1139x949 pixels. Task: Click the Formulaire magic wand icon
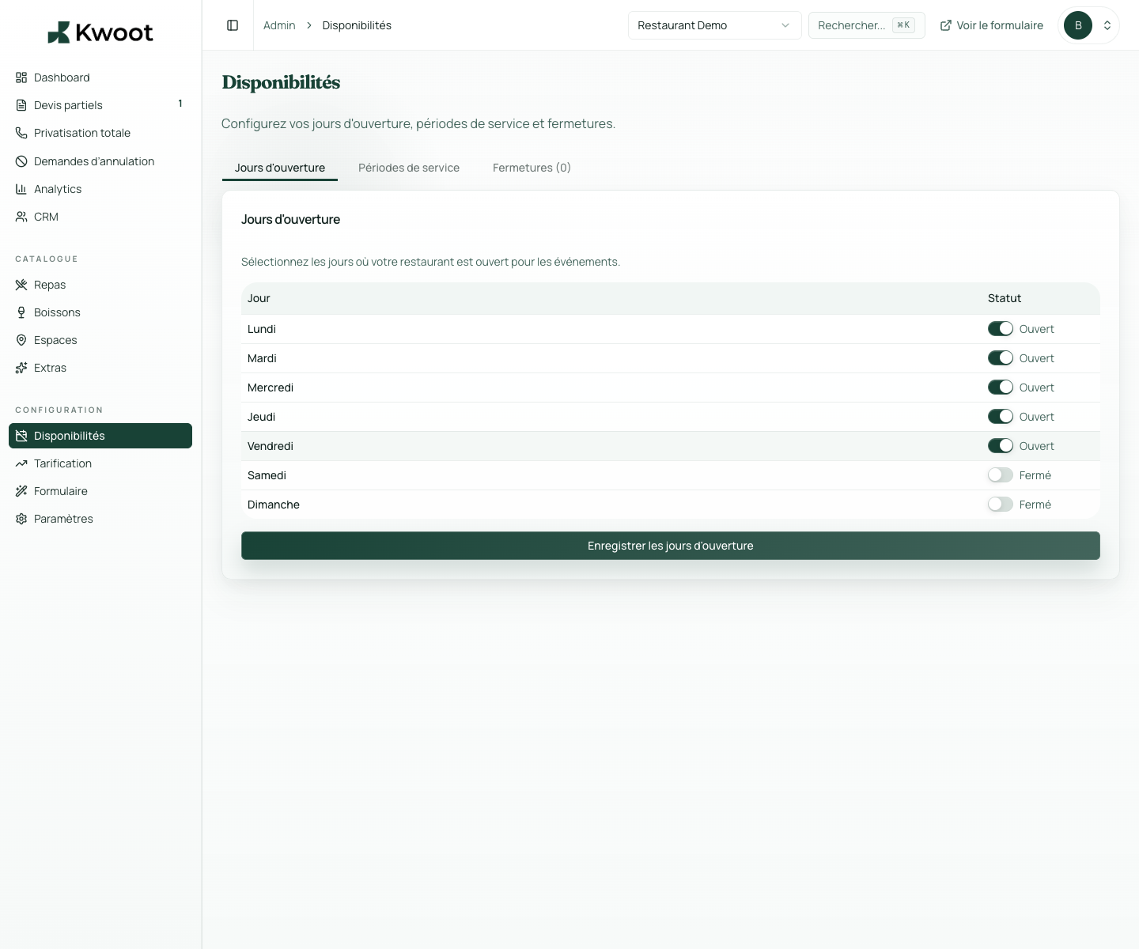[21, 491]
